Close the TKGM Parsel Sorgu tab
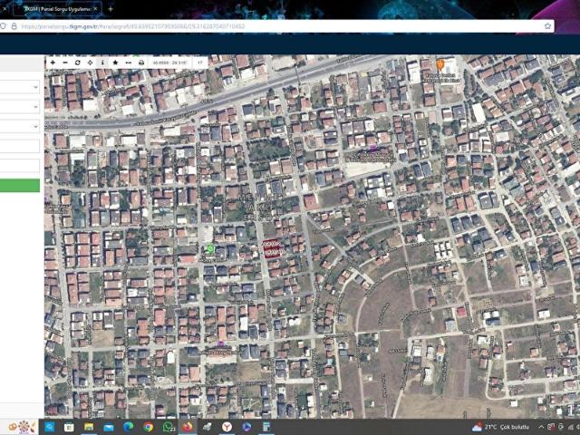580x435 pixels. click(96, 8)
